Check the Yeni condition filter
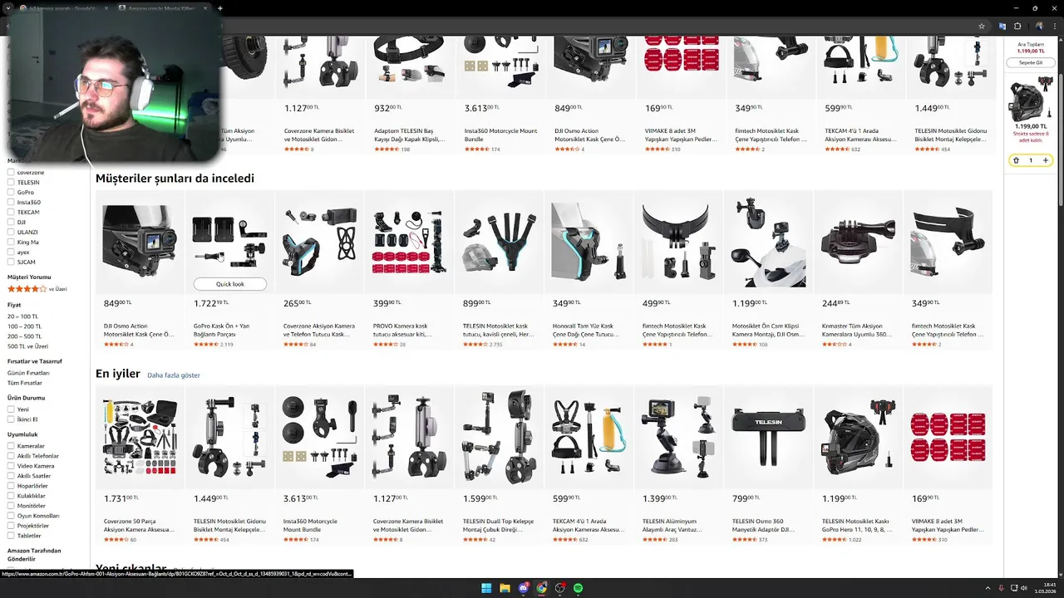 [x=11, y=409]
